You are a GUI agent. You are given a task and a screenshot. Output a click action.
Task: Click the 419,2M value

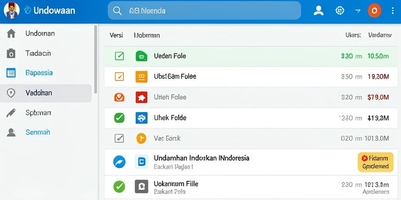378,118
